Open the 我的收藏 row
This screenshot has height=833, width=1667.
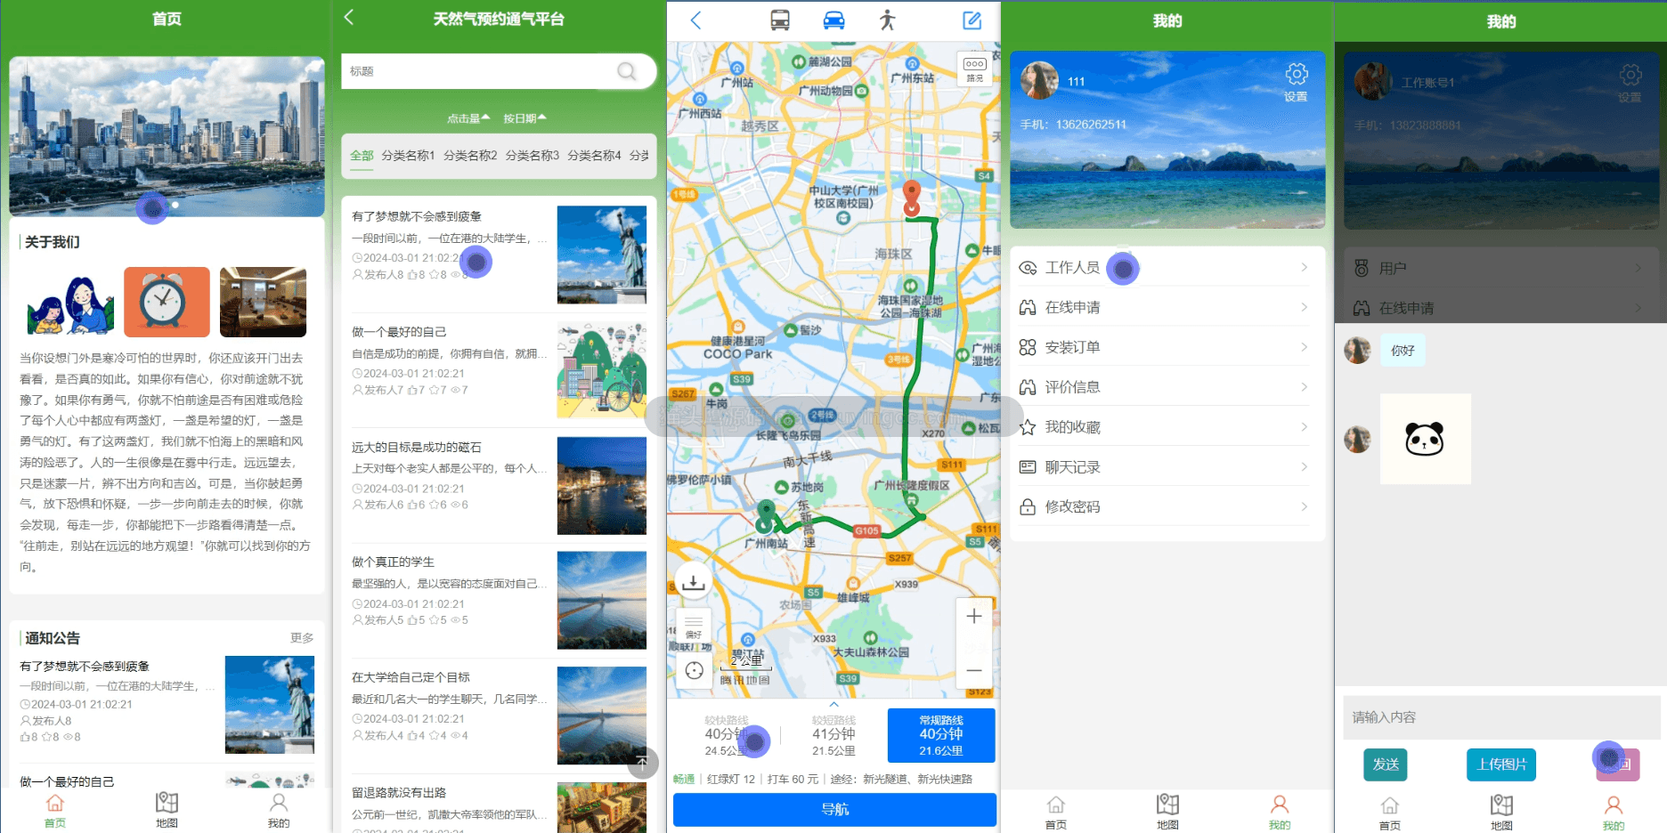(1167, 427)
